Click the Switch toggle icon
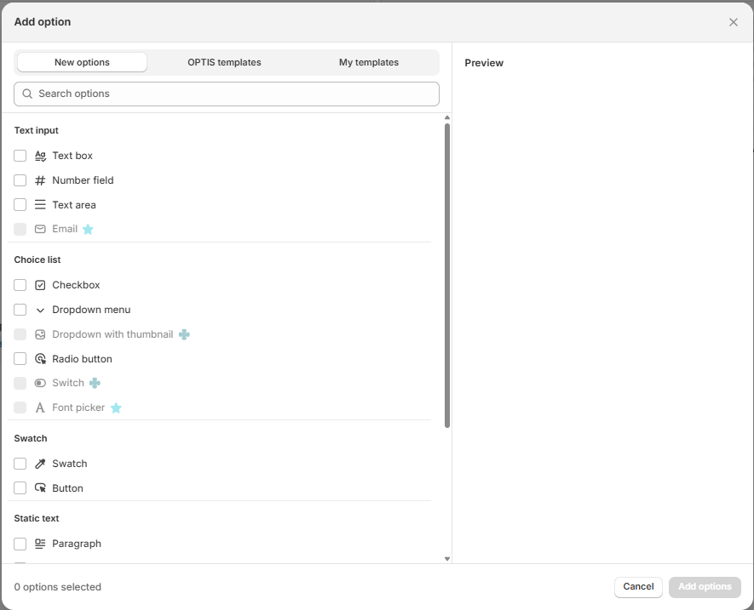The image size is (754, 610). (40, 384)
